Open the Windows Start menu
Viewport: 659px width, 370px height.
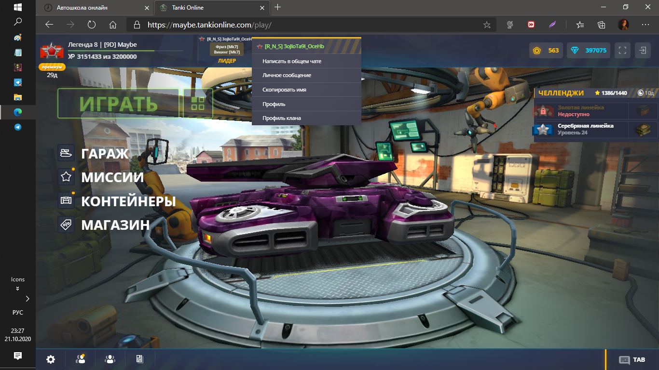[18, 7]
